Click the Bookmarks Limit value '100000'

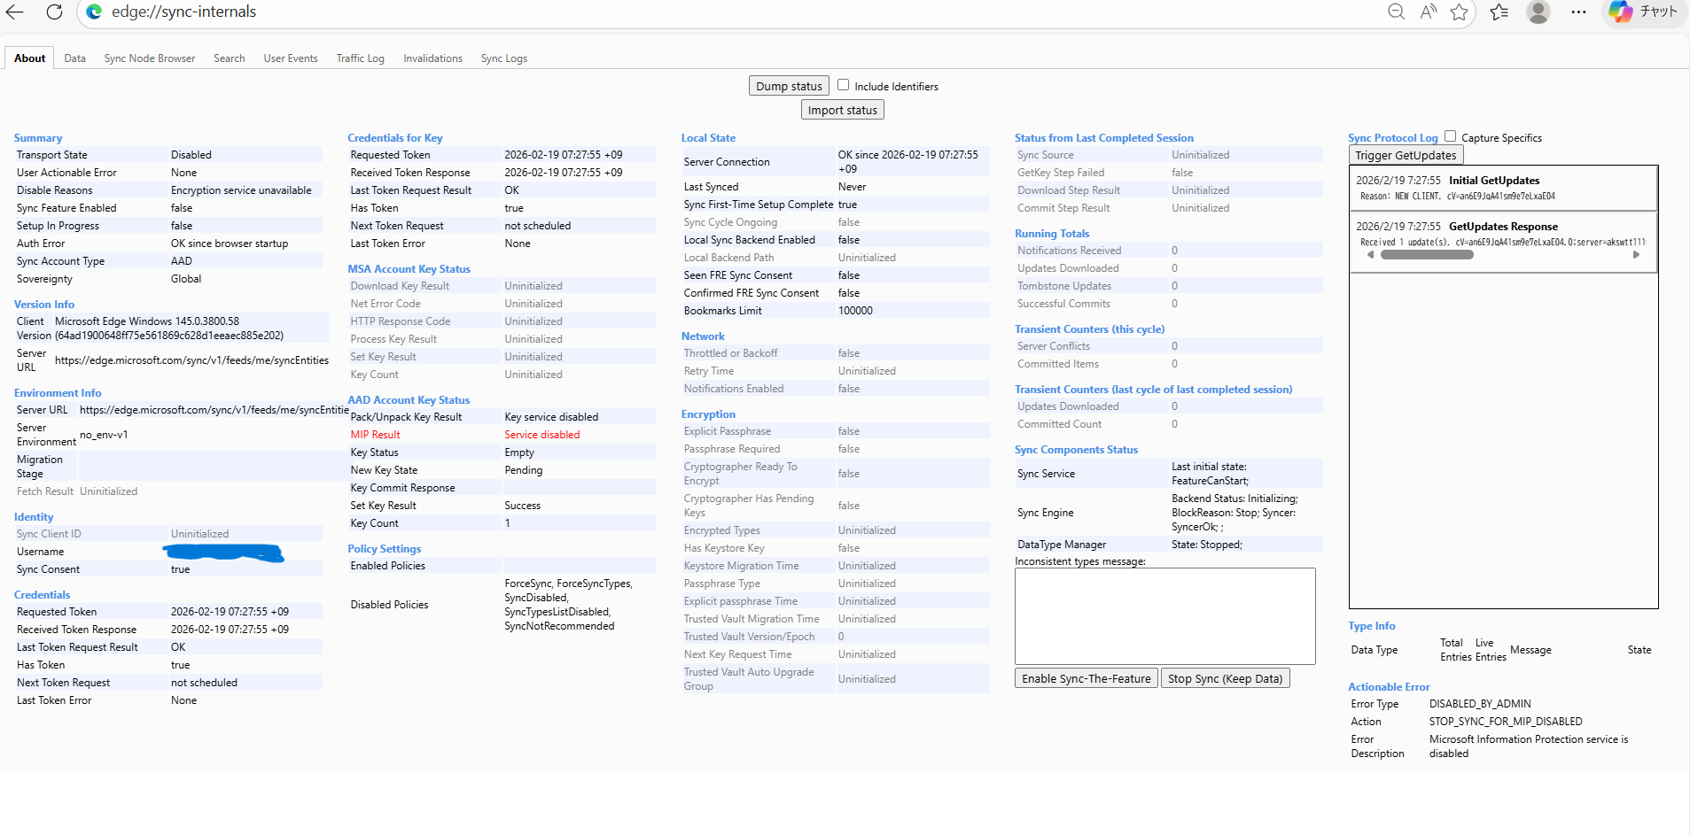[x=855, y=311]
